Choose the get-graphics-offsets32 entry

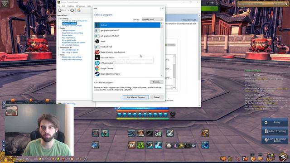(x=127, y=30)
